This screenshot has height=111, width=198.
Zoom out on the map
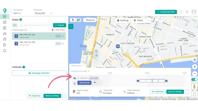coord(195,74)
